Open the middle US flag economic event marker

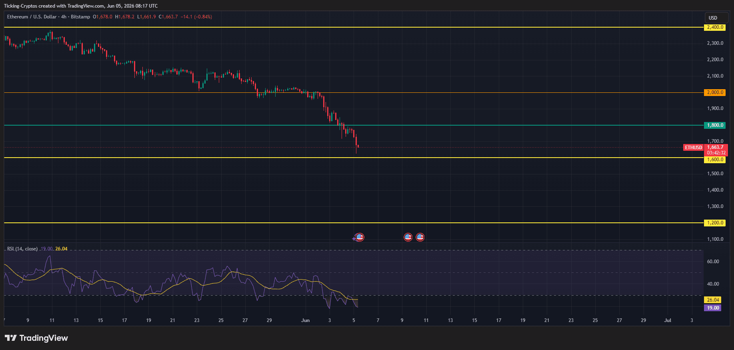(408, 237)
